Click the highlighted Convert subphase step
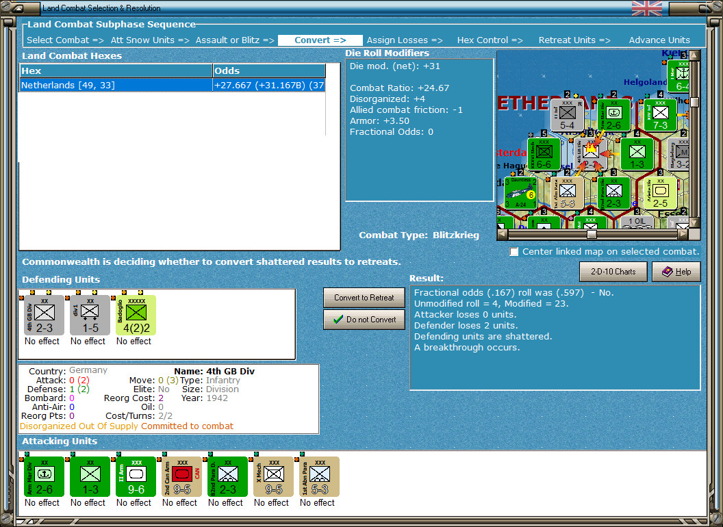This screenshot has height=527, width=723. (320, 40)
